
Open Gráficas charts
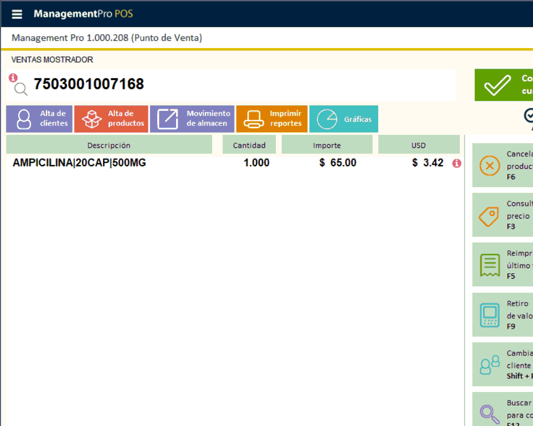(x=343, y=119)
